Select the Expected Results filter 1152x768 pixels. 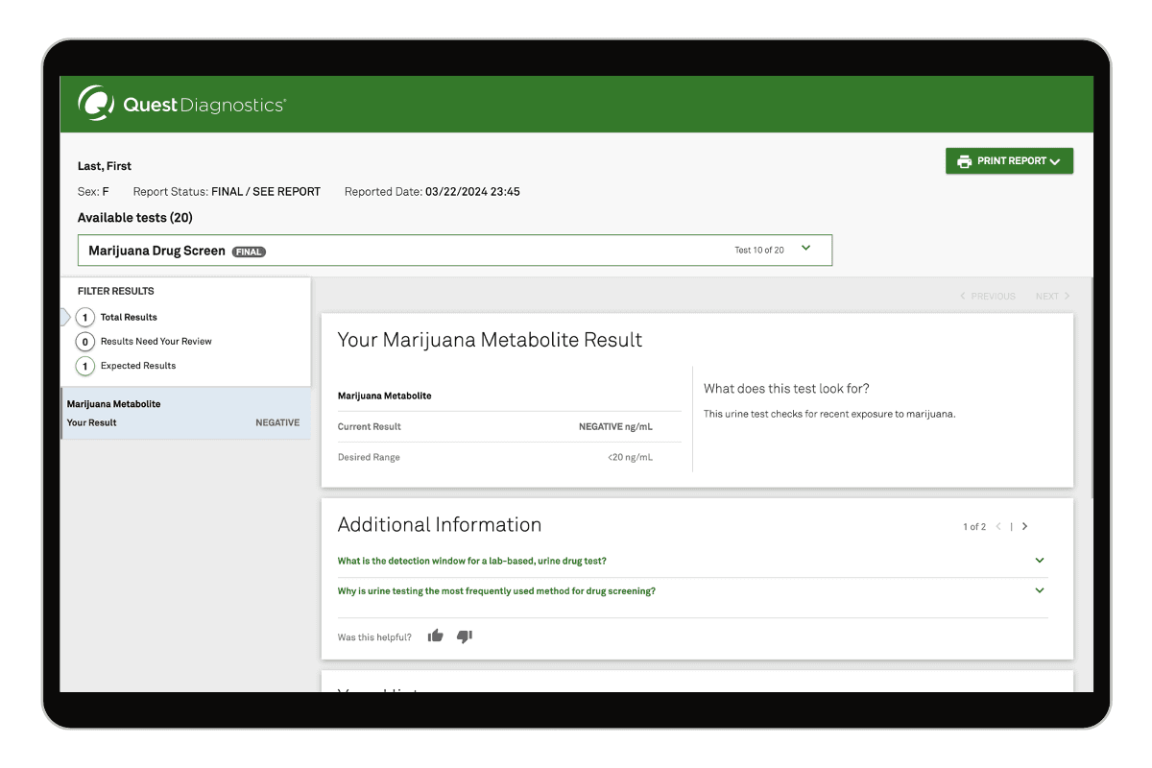point(137,366)
